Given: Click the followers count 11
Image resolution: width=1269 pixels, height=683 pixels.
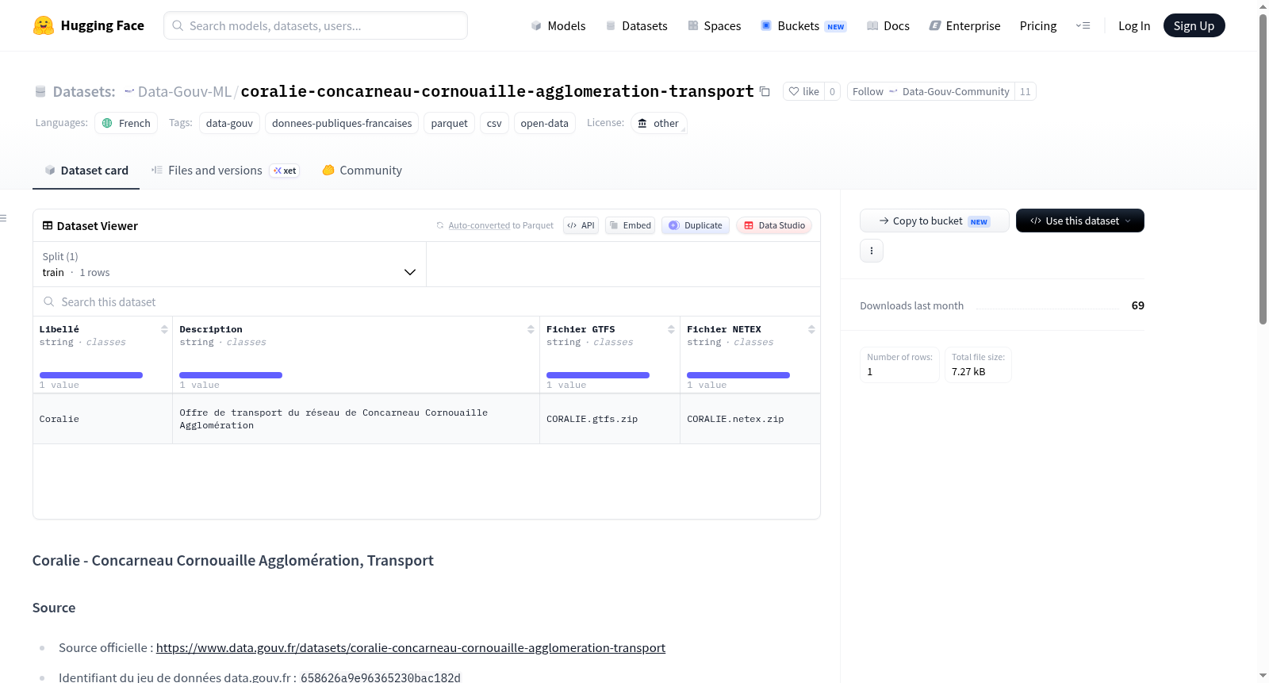Looking at the screenshot, I should tap(1026, 91).
